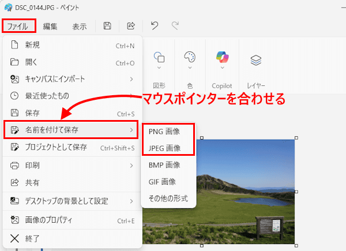Select 共有 in the file menu
This screenshot has height=251, width=346.
point(73,182)
